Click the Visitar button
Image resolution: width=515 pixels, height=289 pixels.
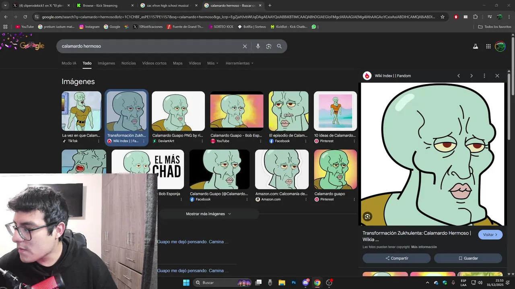click(490, 235)
